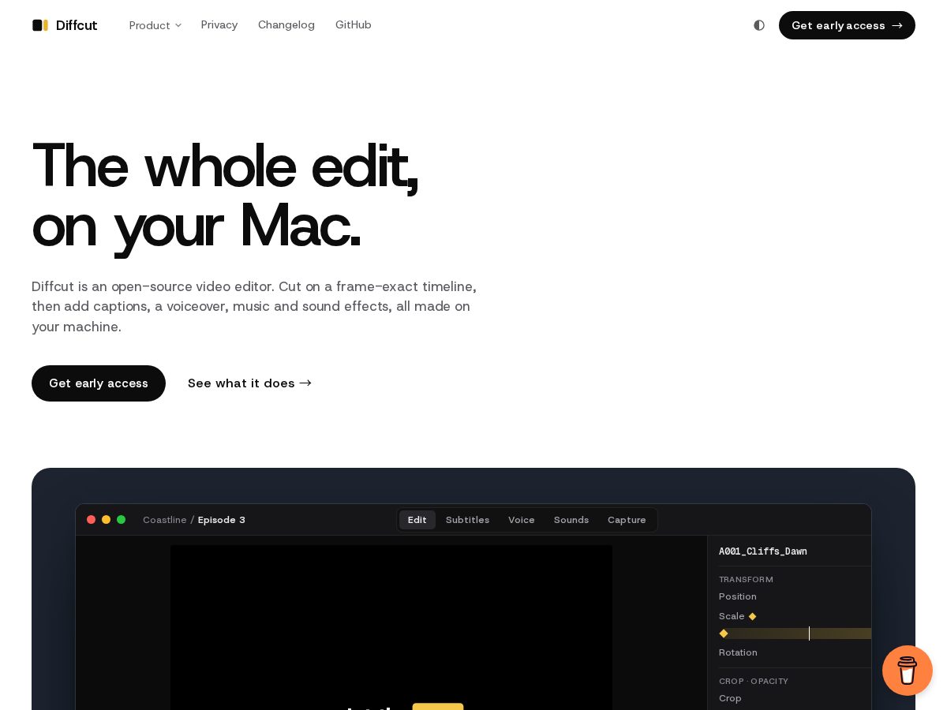Click the Diffcut logo icon
The image size is (947, 710).
pos(40,25)
